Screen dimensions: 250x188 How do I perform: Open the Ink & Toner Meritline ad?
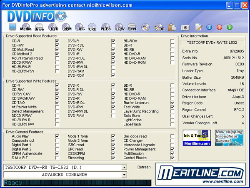pyautogui.click(x=197, y=138)
